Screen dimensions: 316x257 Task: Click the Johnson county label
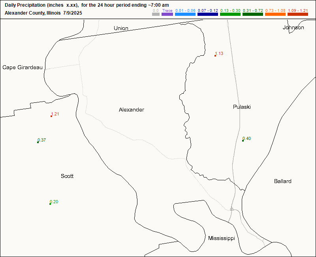(x=293, y=28)
